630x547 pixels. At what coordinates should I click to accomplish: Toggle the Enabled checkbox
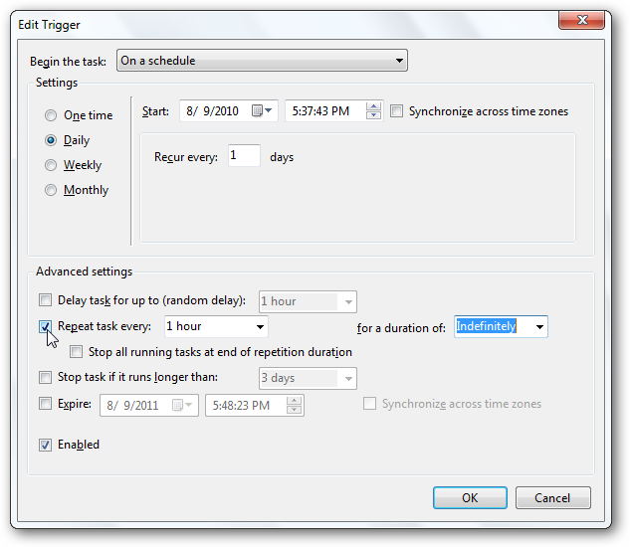click(45, 445)
